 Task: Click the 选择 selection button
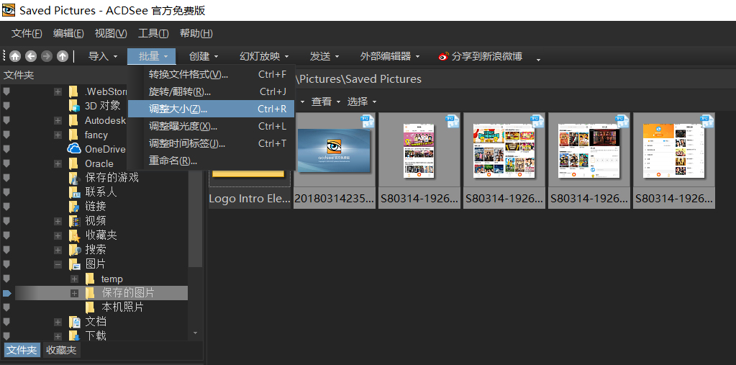361,102
